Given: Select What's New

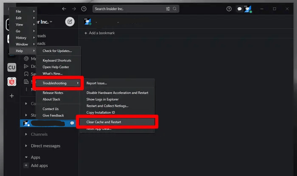Looking at the screenshot, I should pyautogui.click(x=53, y=74).
